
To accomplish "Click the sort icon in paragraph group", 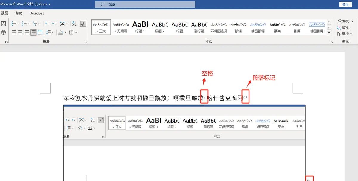I will click(74, 24).
